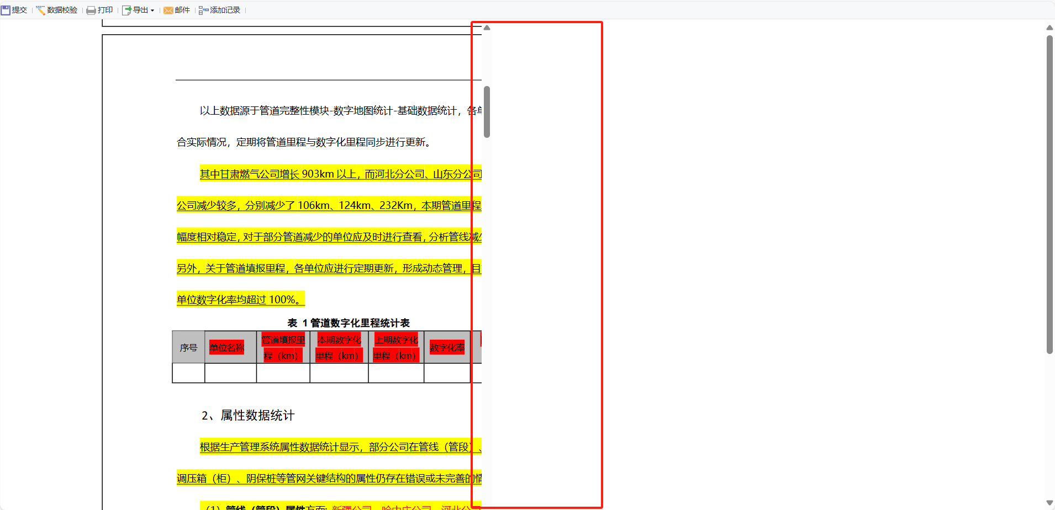This screenshot has width=1055, height=510.
Task: Open the 导出 export dropdown
Action: [138, 10]
